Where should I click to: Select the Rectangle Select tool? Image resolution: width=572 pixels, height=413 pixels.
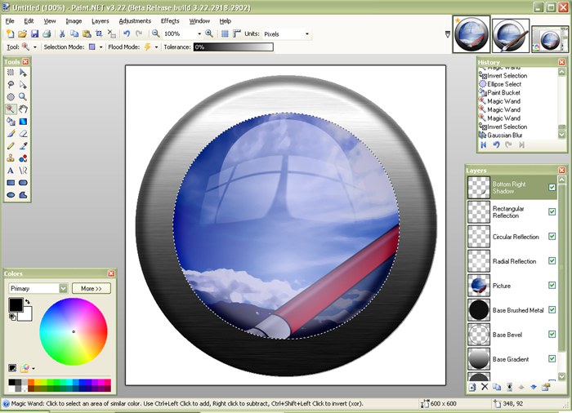coord(11,73)
